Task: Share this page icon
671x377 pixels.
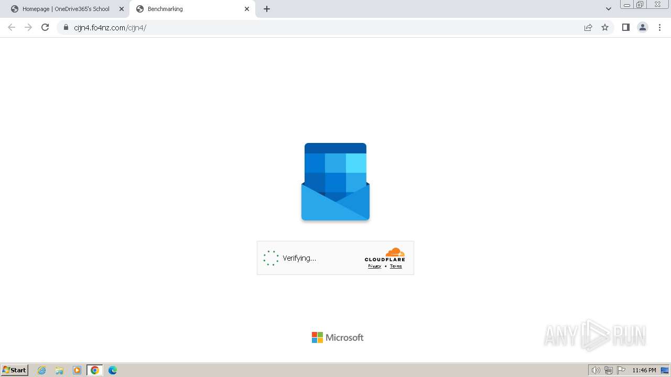Action: click(588, 27)
